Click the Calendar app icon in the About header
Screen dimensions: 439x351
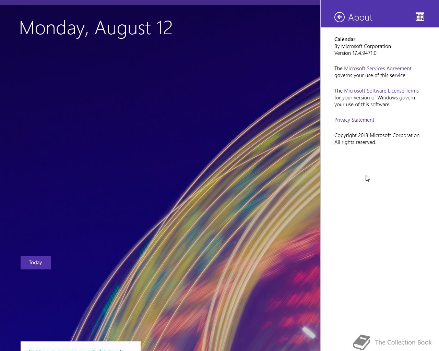click(420, 17)
